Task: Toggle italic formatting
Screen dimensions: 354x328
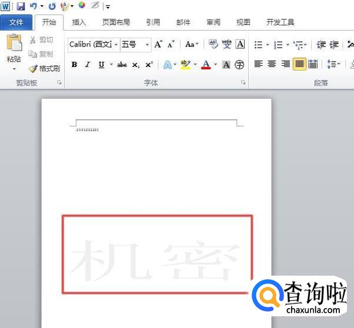Action: [x=88, y=65]
